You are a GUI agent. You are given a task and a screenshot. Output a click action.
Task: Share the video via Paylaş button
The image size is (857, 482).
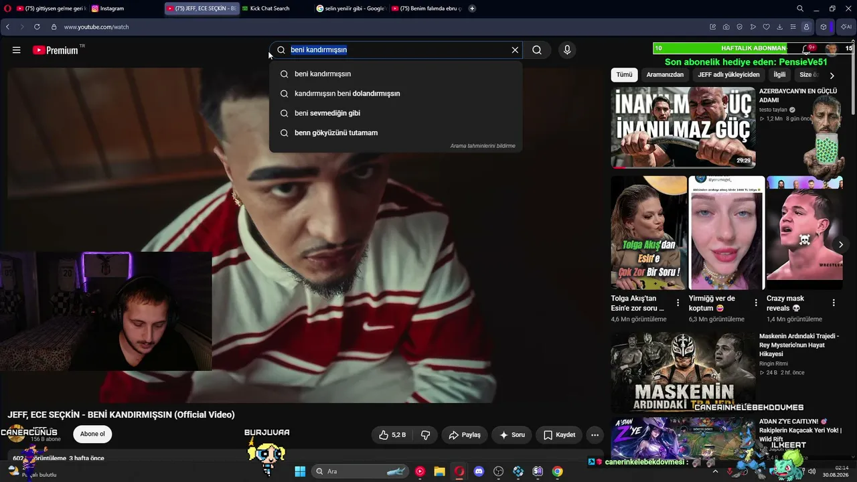(465, 435)
